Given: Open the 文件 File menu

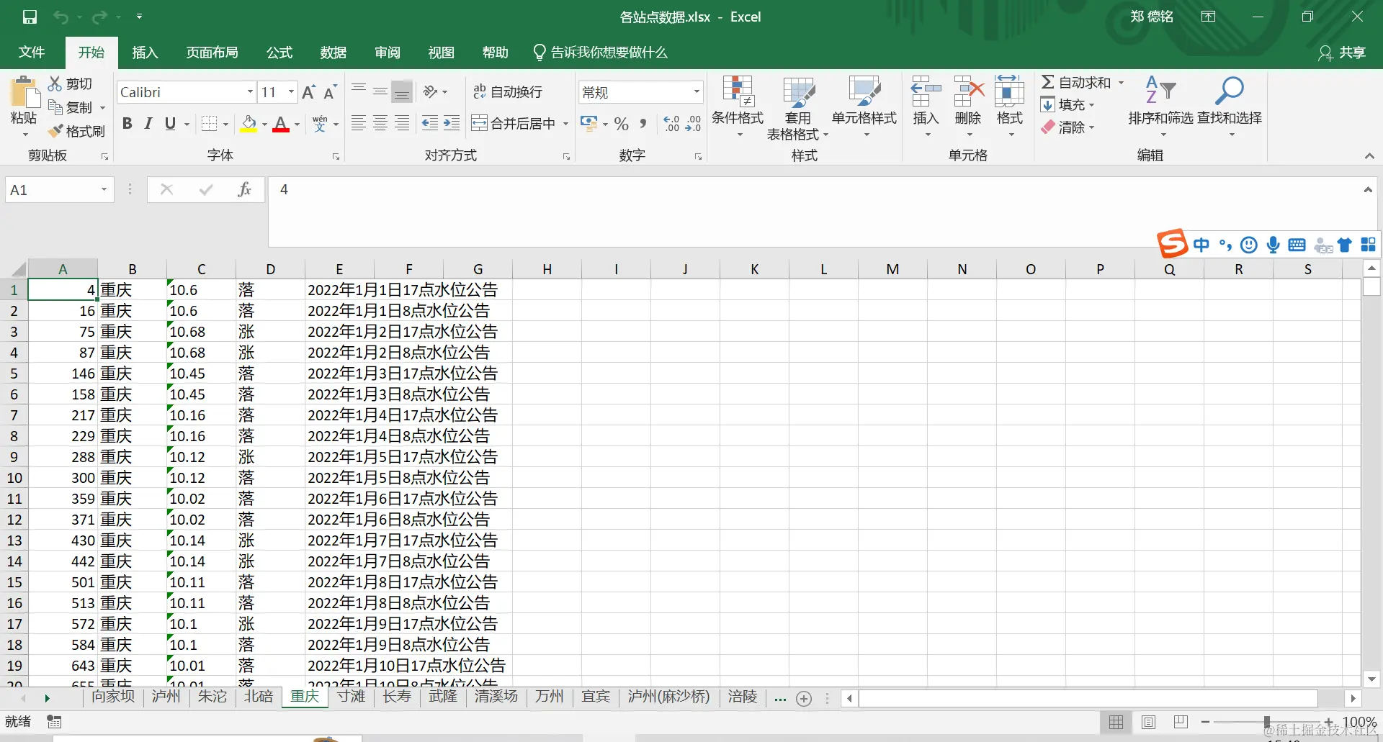Looking at the screenshot, I should tap(32, 53).
